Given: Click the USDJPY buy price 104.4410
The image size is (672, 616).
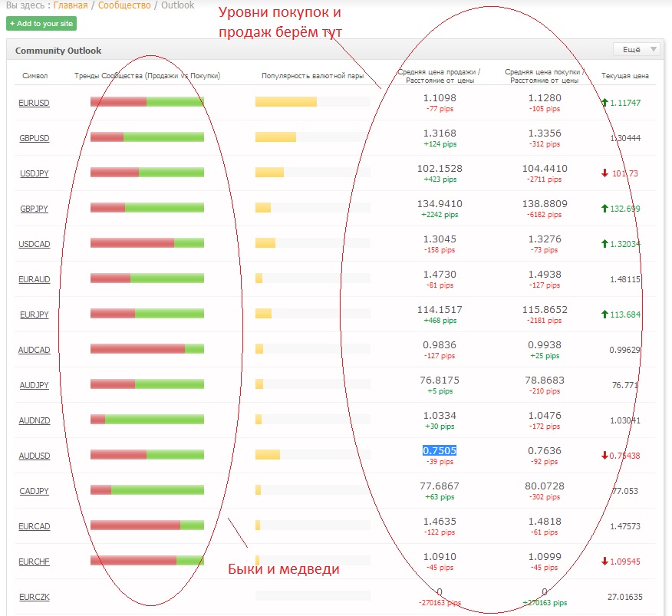Looking at the screenshot, I should pos(545,169).
